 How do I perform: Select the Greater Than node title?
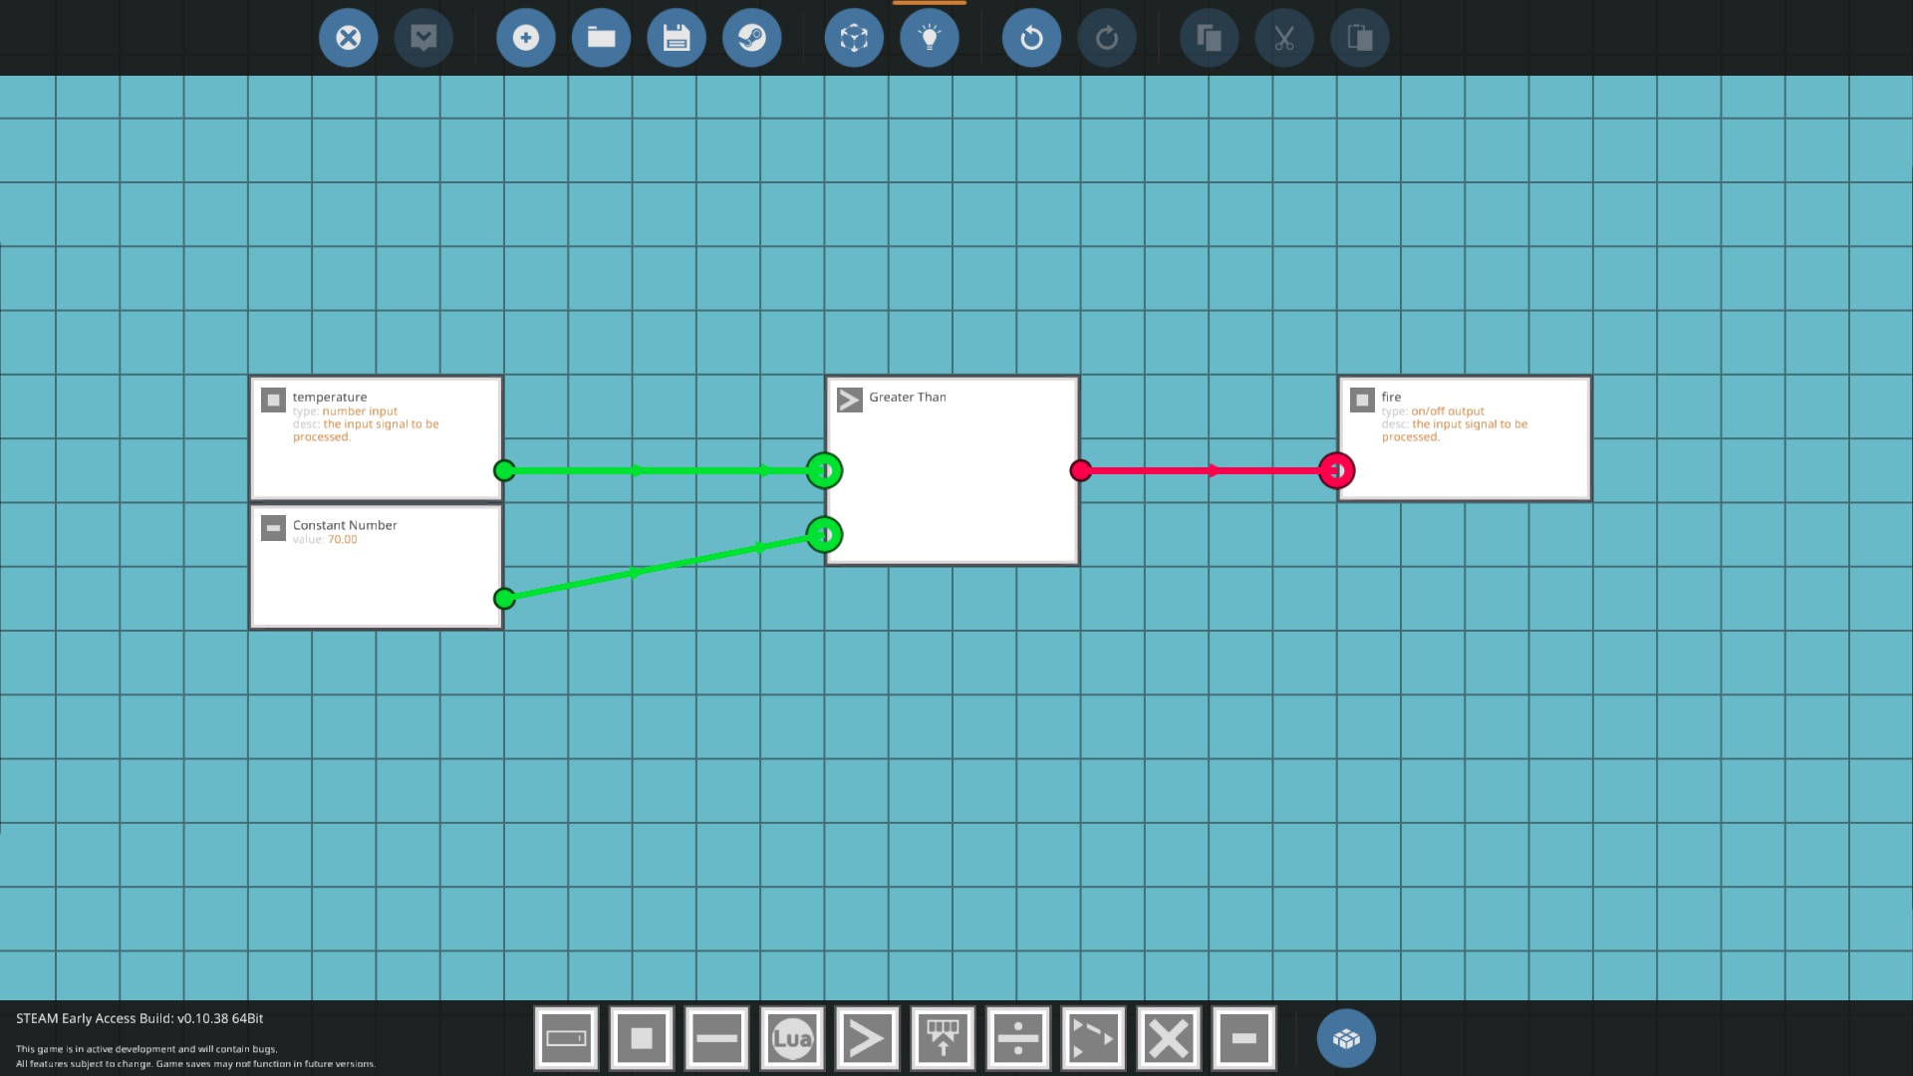point(907,398)
